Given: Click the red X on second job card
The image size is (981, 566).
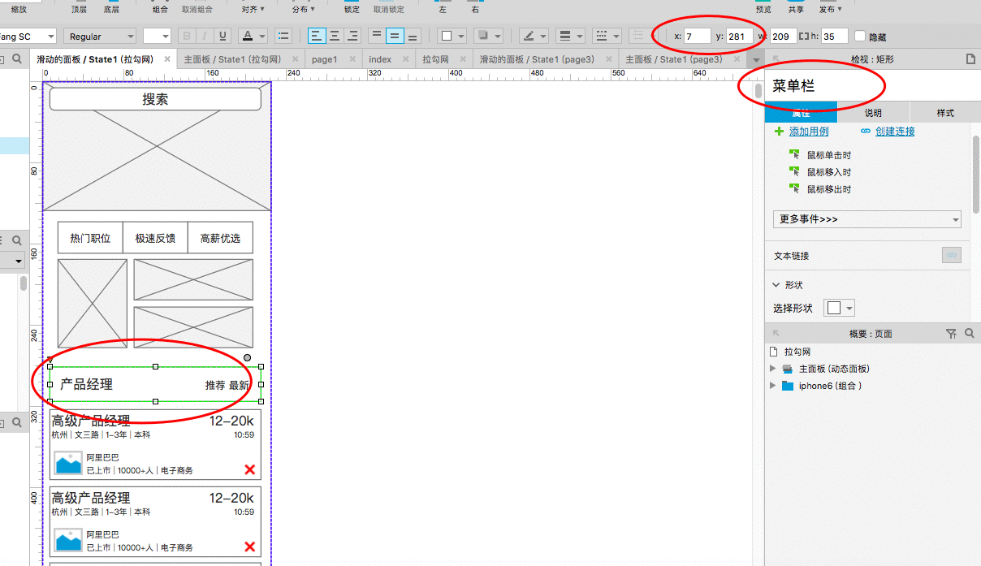Looking at the screenshot, I should pyautogui.click(x=249, y=547).
